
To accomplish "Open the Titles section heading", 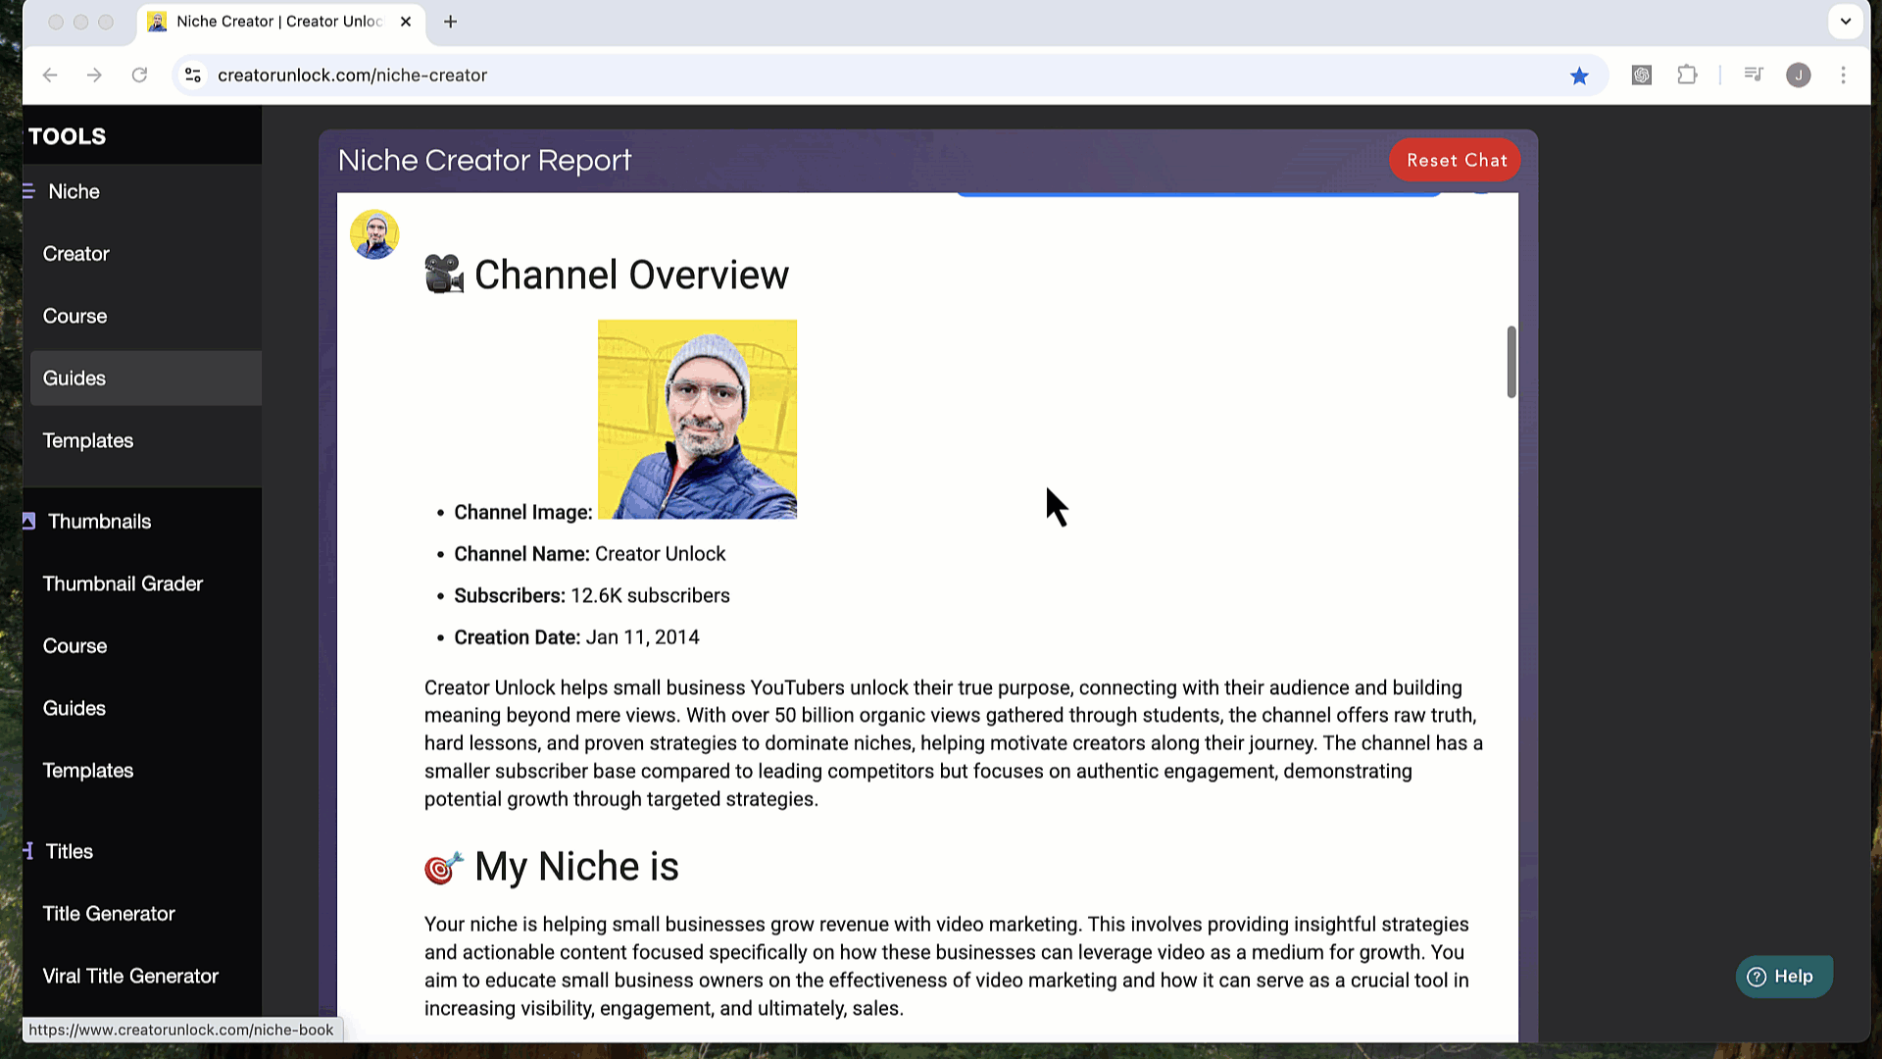I will coord(70,851).
